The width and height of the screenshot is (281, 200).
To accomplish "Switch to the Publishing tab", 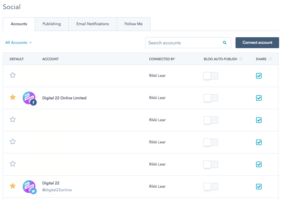I will coord(52,24).
